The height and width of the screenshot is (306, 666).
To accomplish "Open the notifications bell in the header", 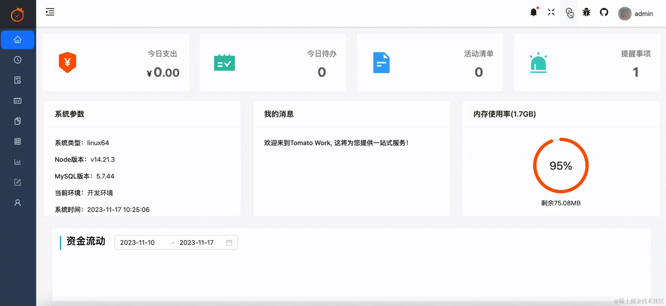I will pyautogui.click(x=533, y=12).
